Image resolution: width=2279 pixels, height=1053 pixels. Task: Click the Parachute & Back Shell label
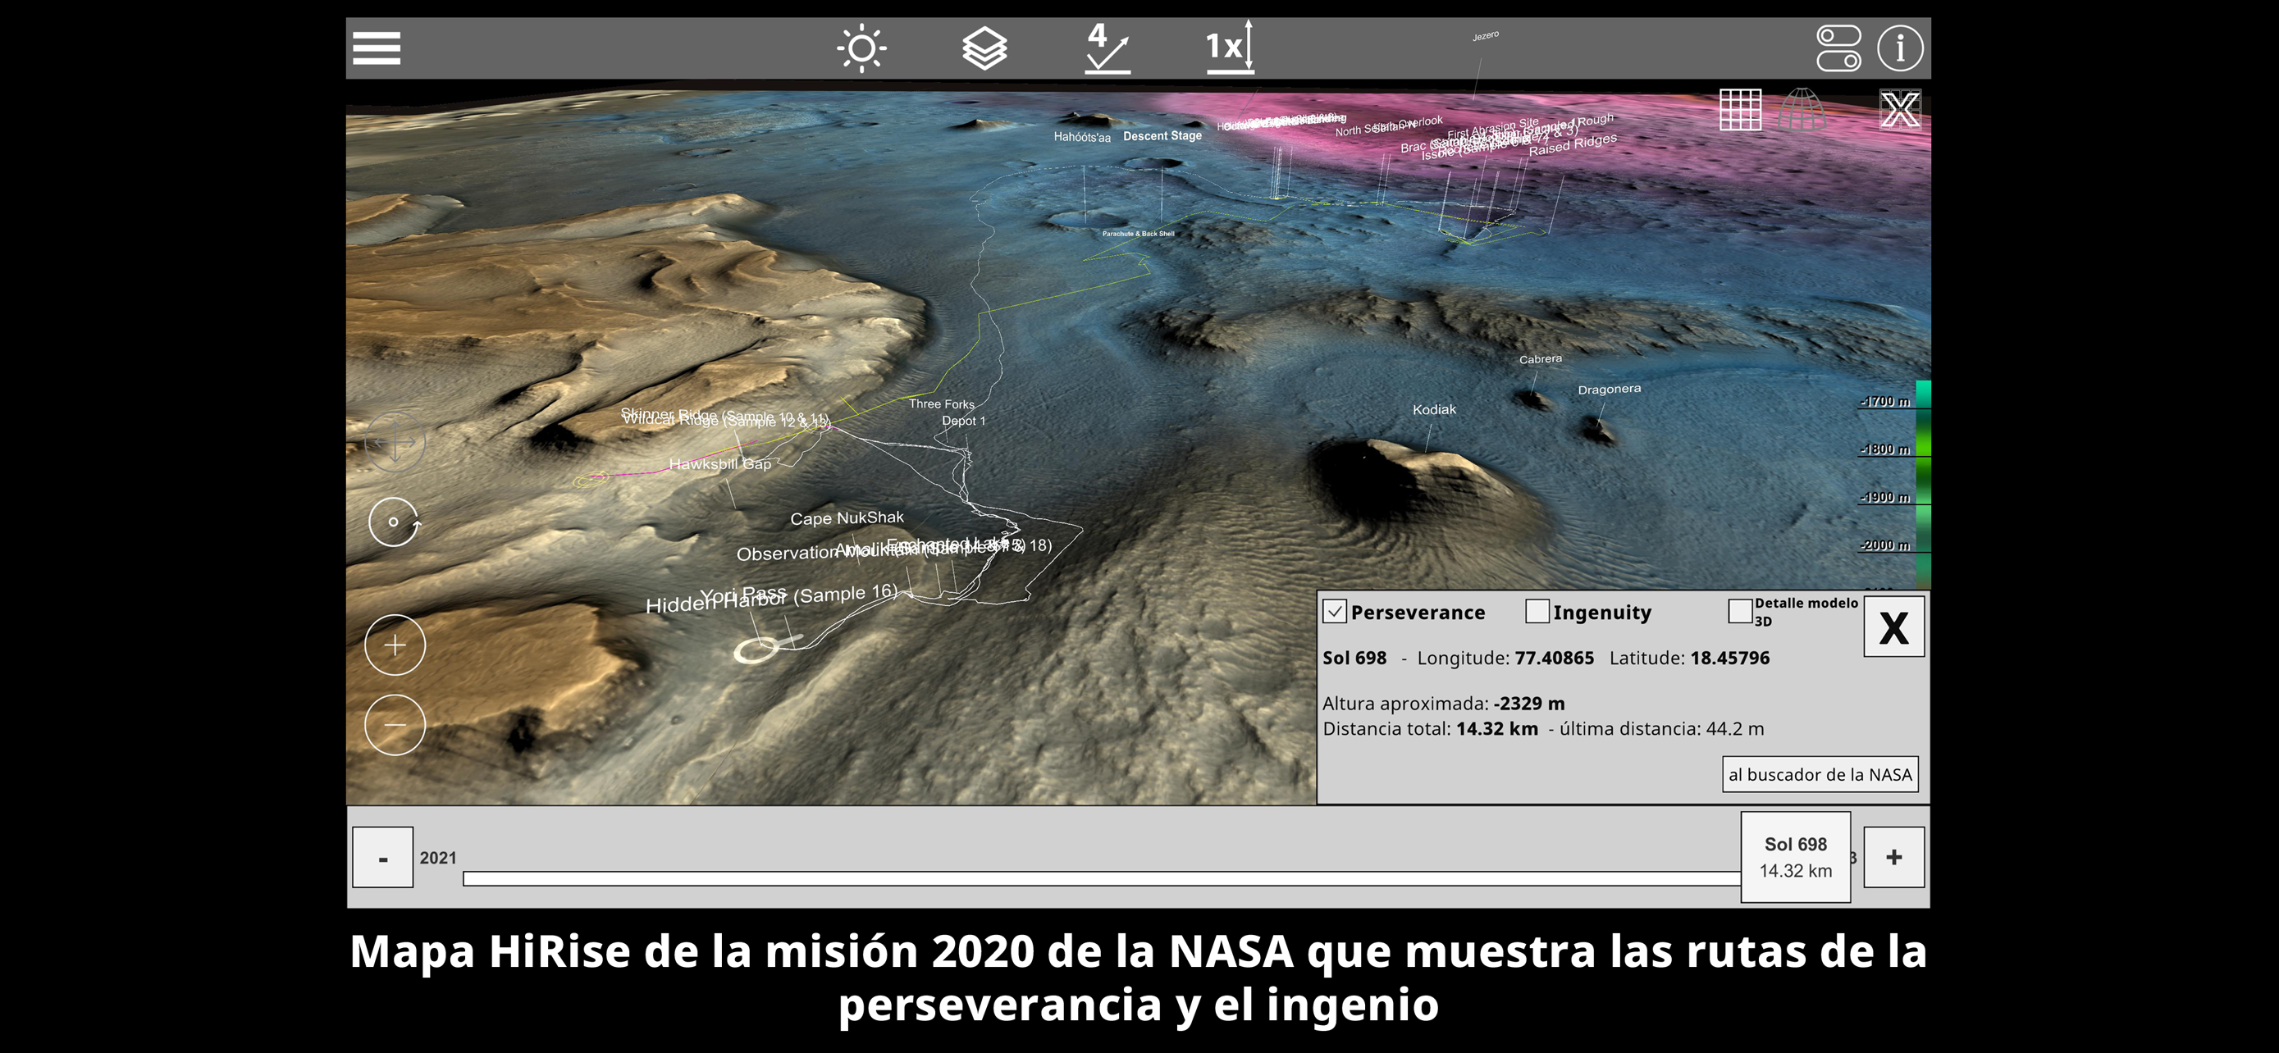click(x=1138, y=234)
